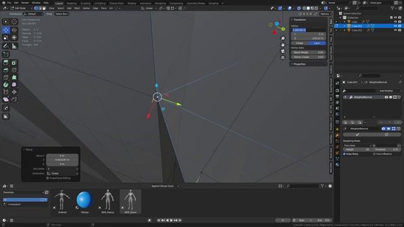Adjust the Bevel Weight slider
Viewport: 404px width, 227px height.
tap(308, 52)
